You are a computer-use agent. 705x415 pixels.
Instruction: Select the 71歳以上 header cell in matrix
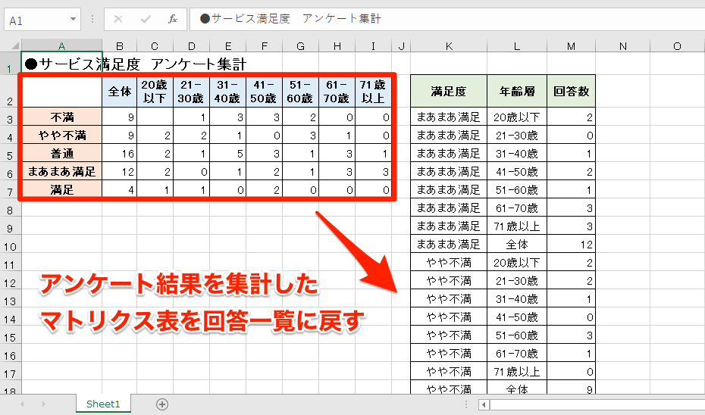click(373, 91)
